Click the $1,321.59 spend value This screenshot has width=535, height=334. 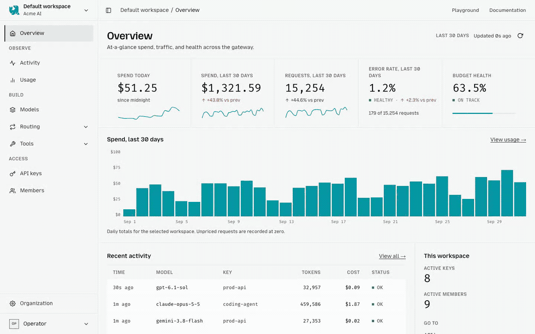pyautogui.click(x=231, y=88)
